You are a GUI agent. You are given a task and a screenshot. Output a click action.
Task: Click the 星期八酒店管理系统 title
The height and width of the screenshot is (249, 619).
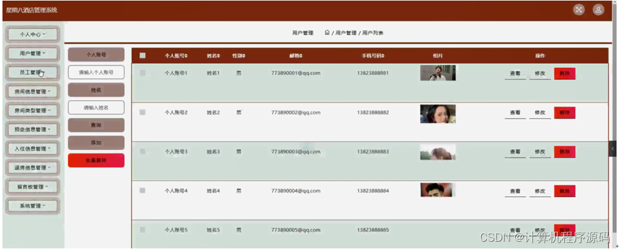(x=31, y=10)
